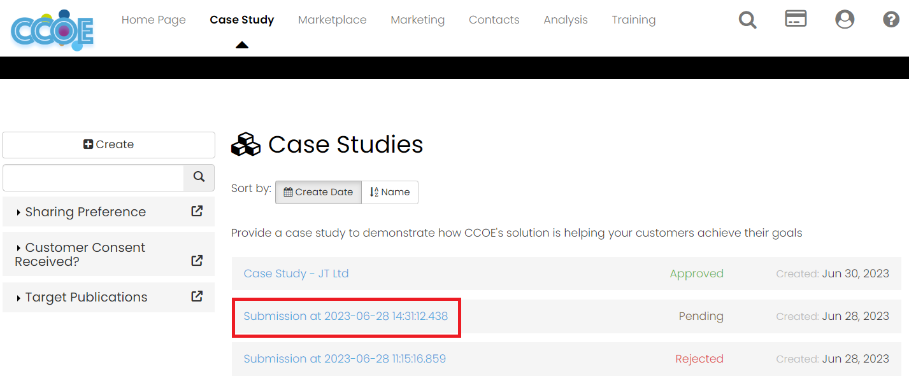909x381 pixels.
Task: Switch to the Marketplace tab
Action: [332, 20]
